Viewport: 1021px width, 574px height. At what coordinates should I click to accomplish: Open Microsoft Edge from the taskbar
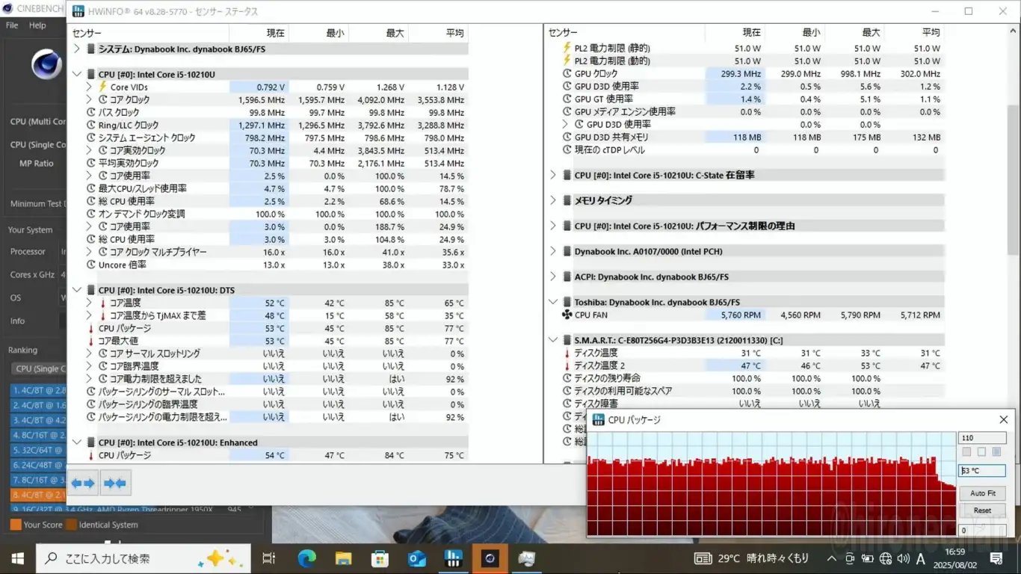306,558
